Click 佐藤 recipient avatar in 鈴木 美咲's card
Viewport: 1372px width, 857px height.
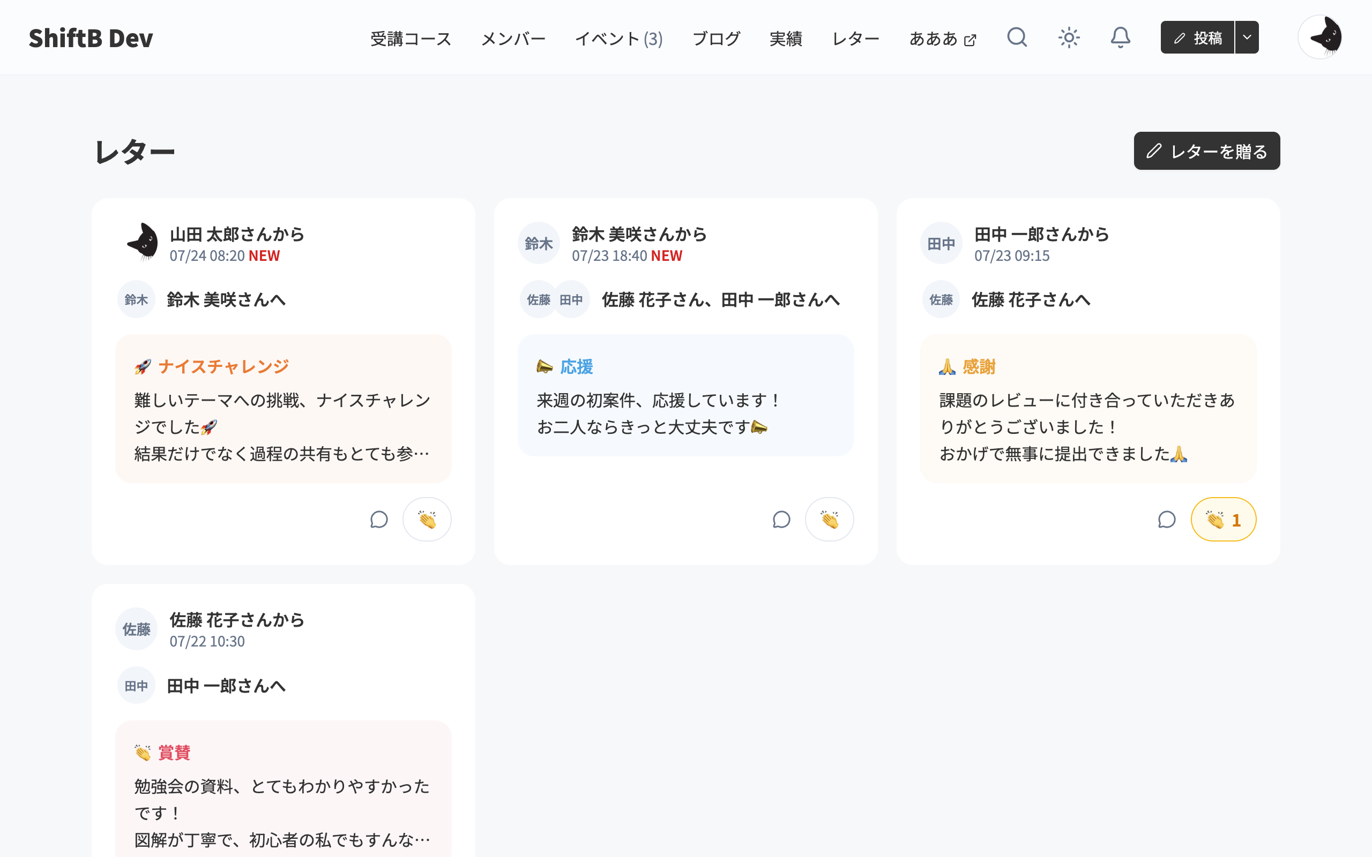point(539,299)
